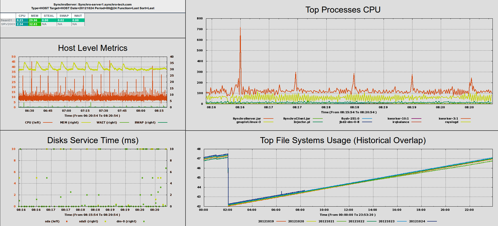
Task: Click the dm-0 (right) legend entry
Action: pyautogui.click(x=126, y=221)
